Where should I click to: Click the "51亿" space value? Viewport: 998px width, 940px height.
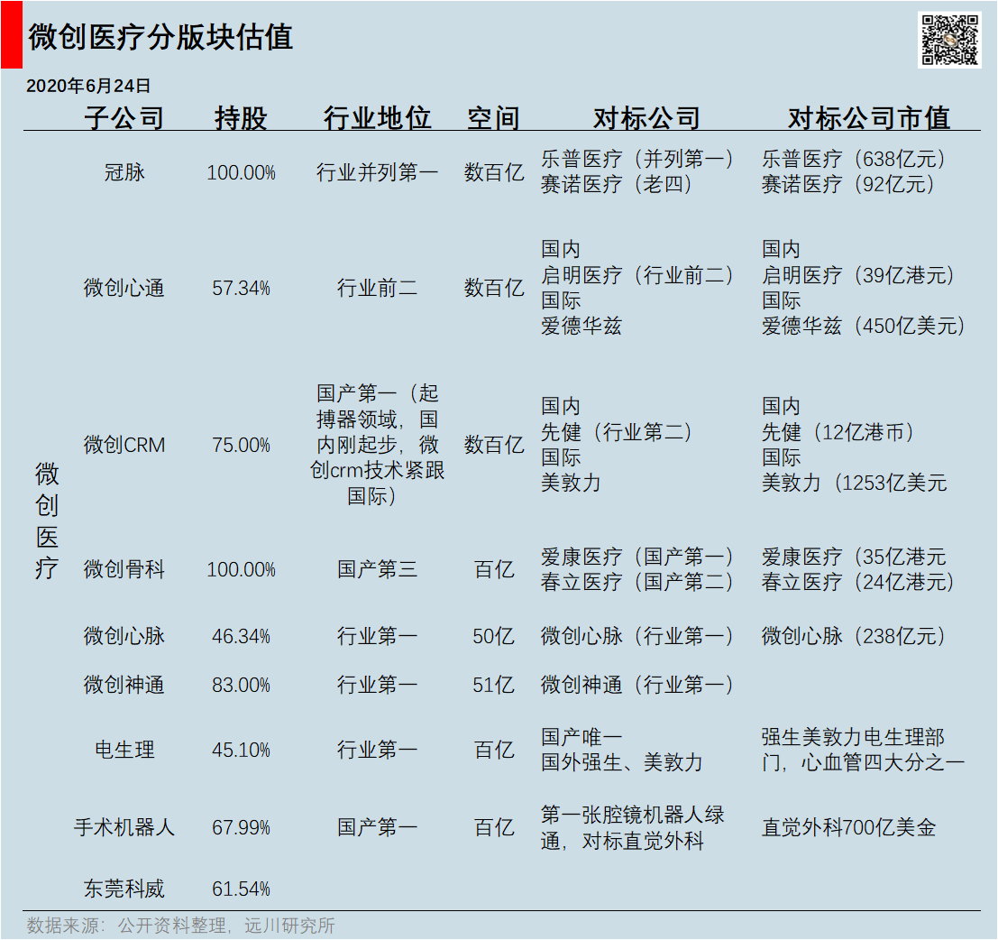[x=493, y=685]
